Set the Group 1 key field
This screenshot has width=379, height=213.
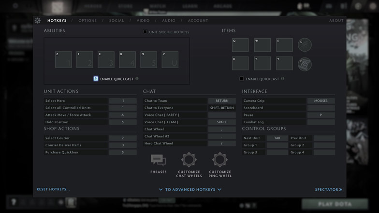tap(277, 145)
